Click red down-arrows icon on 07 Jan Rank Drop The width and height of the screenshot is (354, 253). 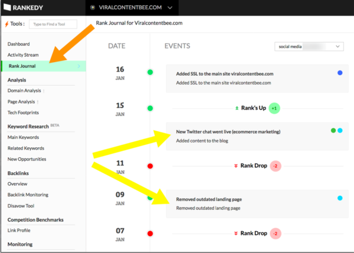[236, 233]
